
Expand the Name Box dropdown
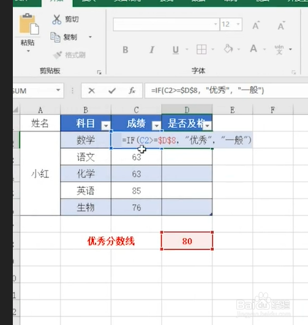[58, 90]
